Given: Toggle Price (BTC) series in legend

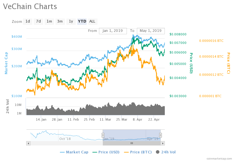Looking at the screenshot, I should point(138,152).
